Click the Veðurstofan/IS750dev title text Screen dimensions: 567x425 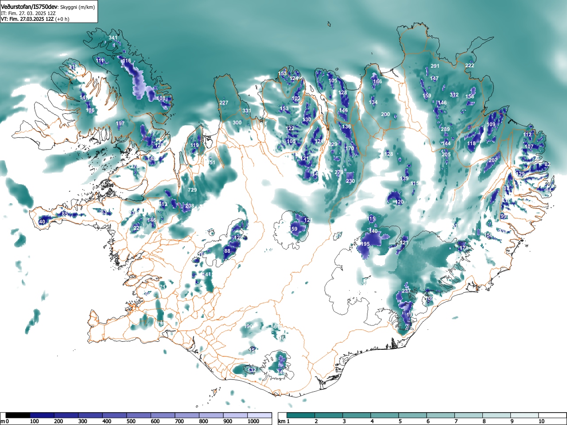coord(30,7)
